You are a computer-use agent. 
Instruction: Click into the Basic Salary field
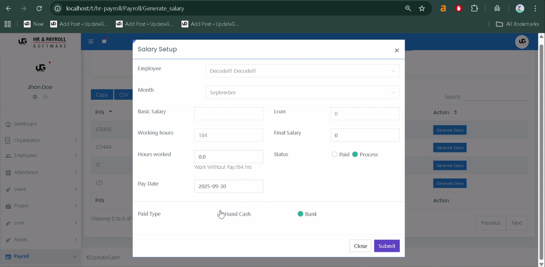pos(229,114)
